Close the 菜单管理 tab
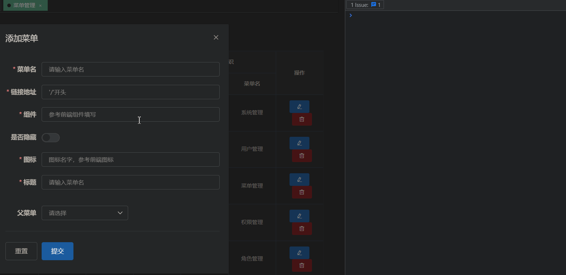Screen dimensions: 566x275 [x=40, y=5]
